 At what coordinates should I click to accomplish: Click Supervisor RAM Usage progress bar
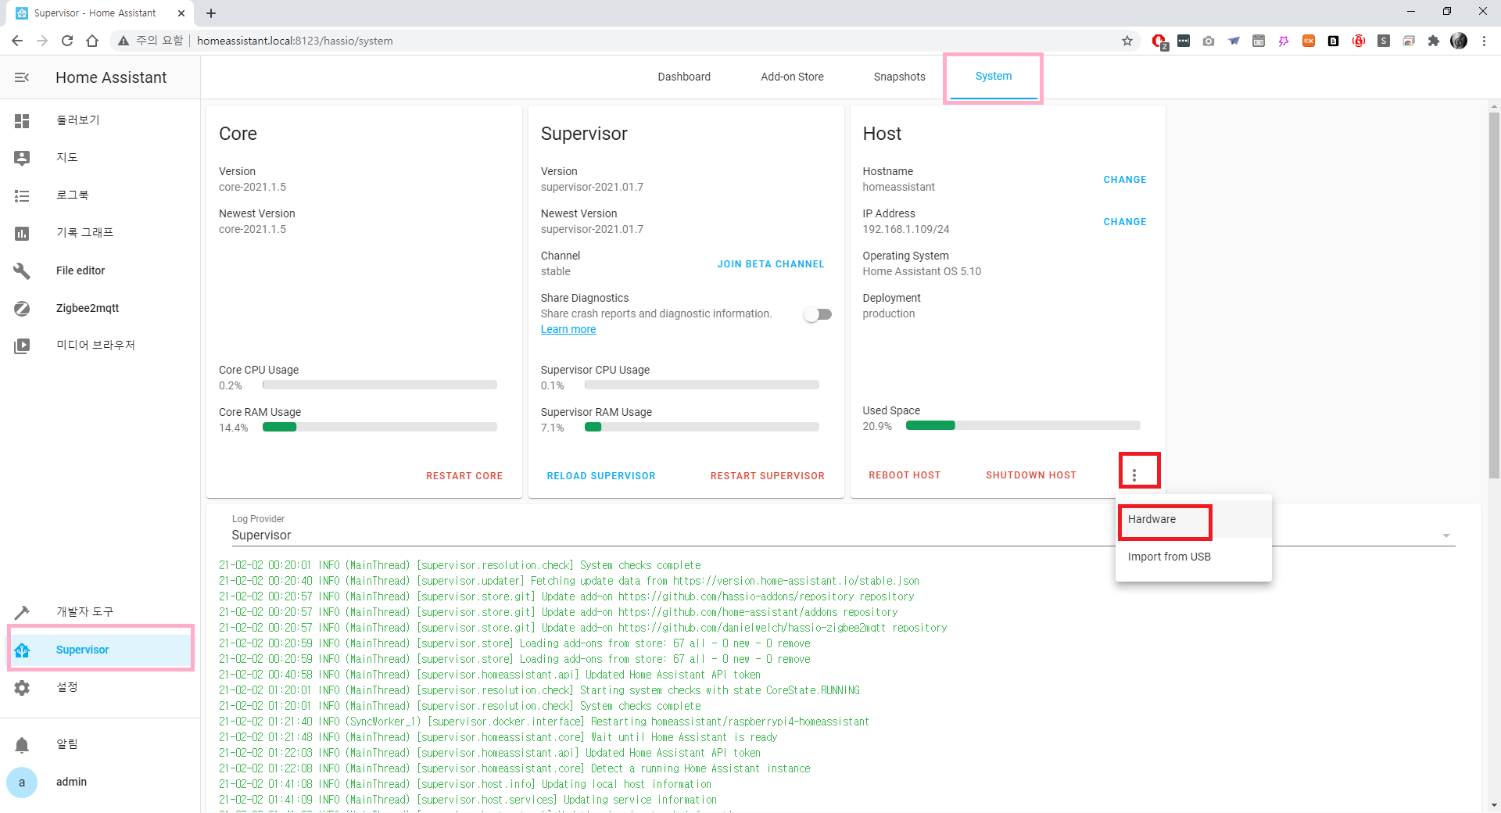702,427
